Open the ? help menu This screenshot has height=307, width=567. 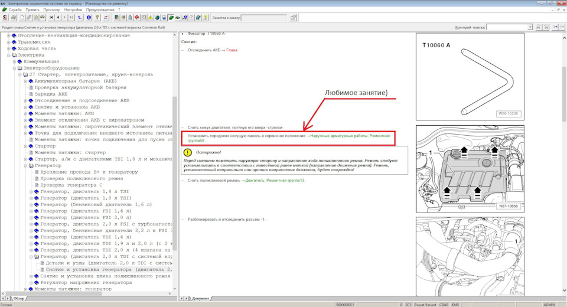tap(119, 10)
